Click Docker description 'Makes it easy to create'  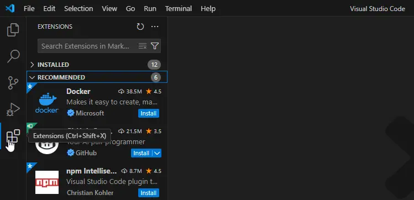coord(112,102)
